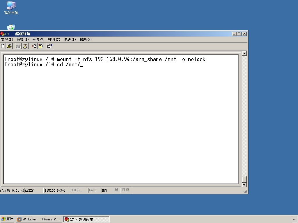
Task: Click the Send file toolbar icon
Action: tap(34, 46)
